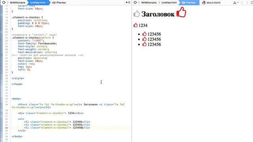Click MrMillionaire in the left pane path bar
The image size is (253, 142).
(17, 3)
